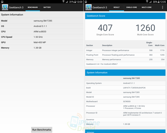Screen dimensions: 167x133
Task: Tap the CPU Speed 1.50 GHz row
Action: click(42, 37)
